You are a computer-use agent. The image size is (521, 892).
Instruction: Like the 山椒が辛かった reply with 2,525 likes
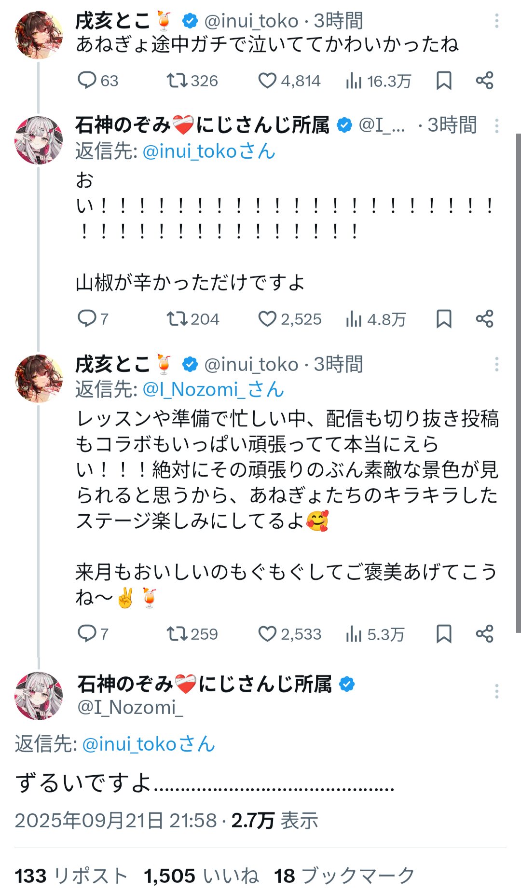tap(267, 319)
